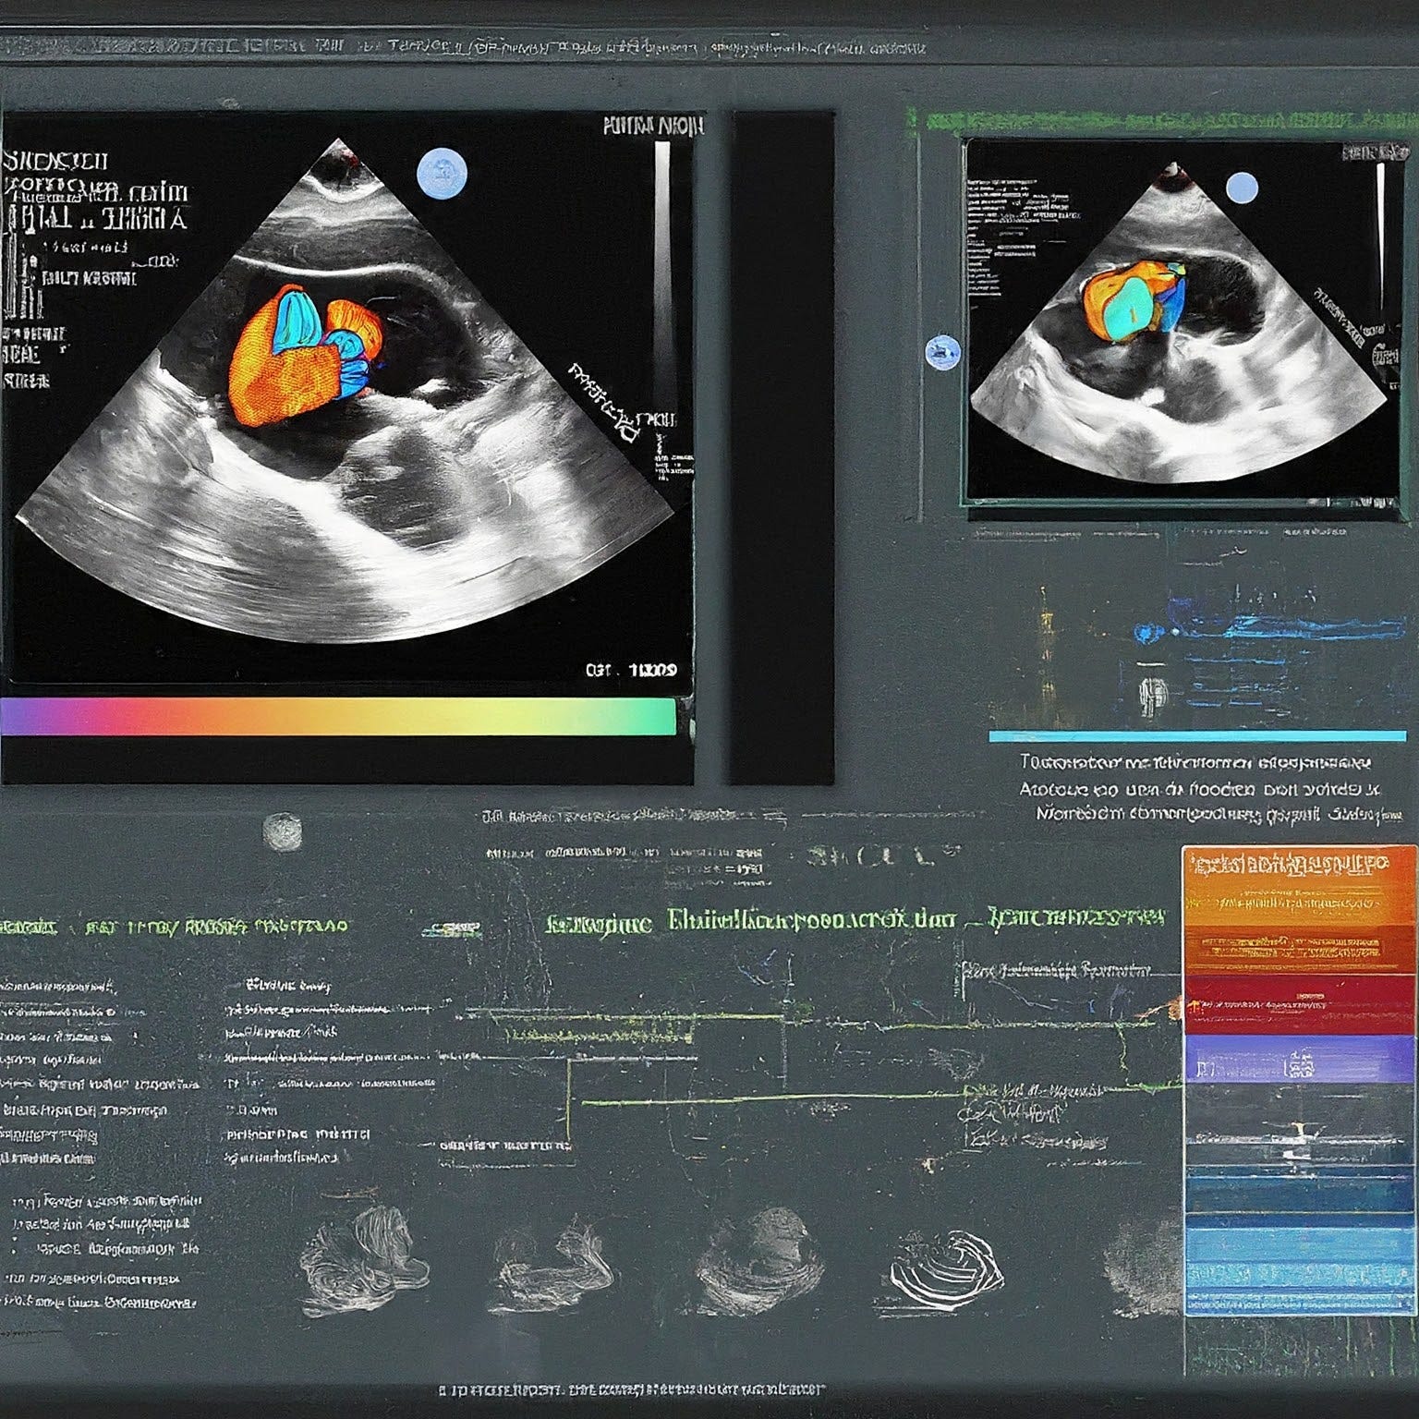Image resolution: width=1419 pixels, height=1419 pixels.
Task: Click rainbow color scale bar below large scan
Action: (338, 717)
